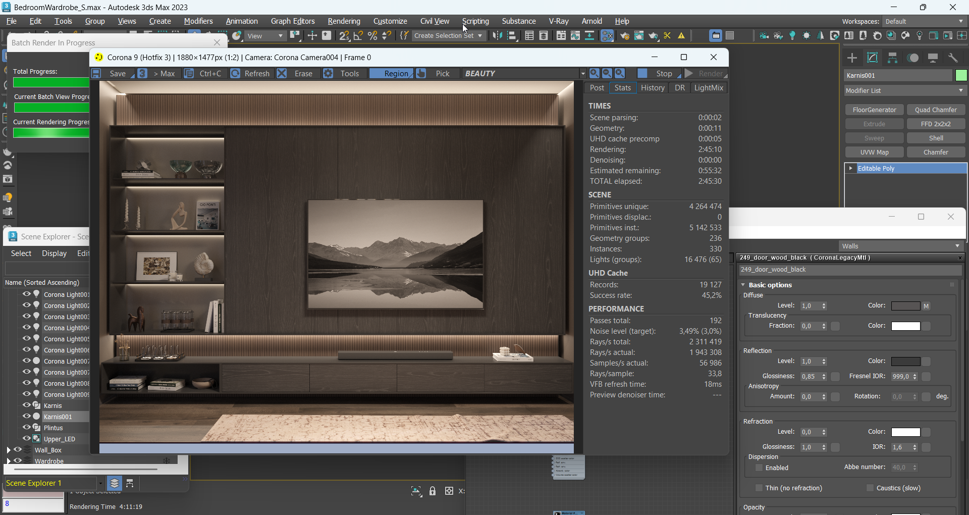Switch to the History tab in VFB
This screenshot has height=515, width=969.
652,87
